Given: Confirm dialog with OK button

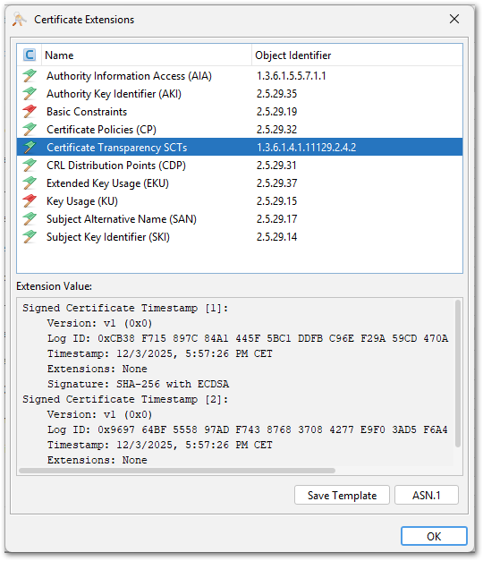Looking at the screenshot, I should tap(434, 536).
